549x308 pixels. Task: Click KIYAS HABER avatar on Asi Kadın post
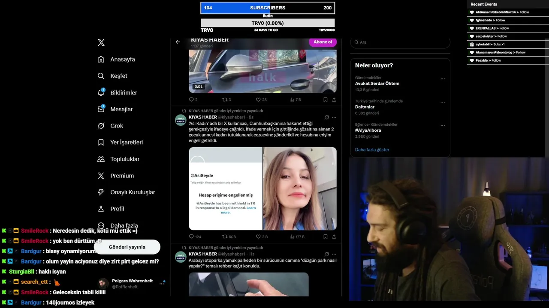click(x=181, y=120)
